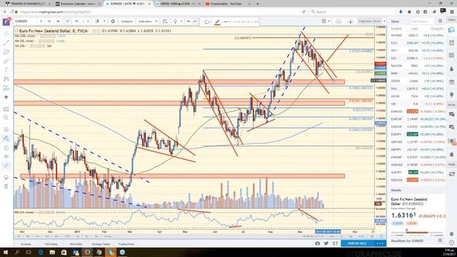Open the notifications bell in right sidebar
The image size is (457, 257).
451,154
